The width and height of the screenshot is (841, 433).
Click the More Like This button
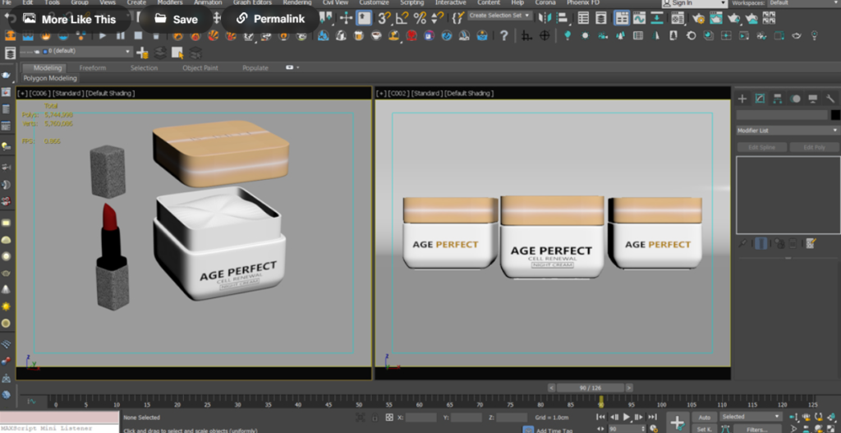tap(70, 20)
